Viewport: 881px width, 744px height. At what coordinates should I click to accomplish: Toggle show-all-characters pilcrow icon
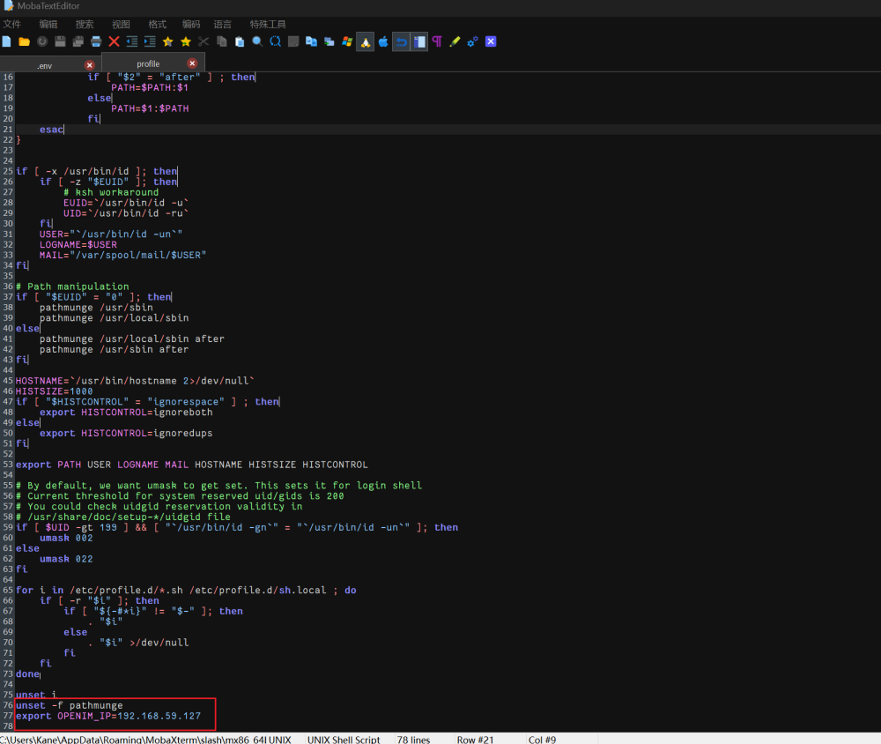click(436, 41)
